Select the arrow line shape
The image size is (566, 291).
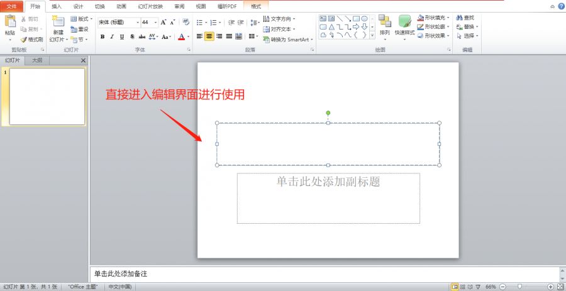point(348,19)
